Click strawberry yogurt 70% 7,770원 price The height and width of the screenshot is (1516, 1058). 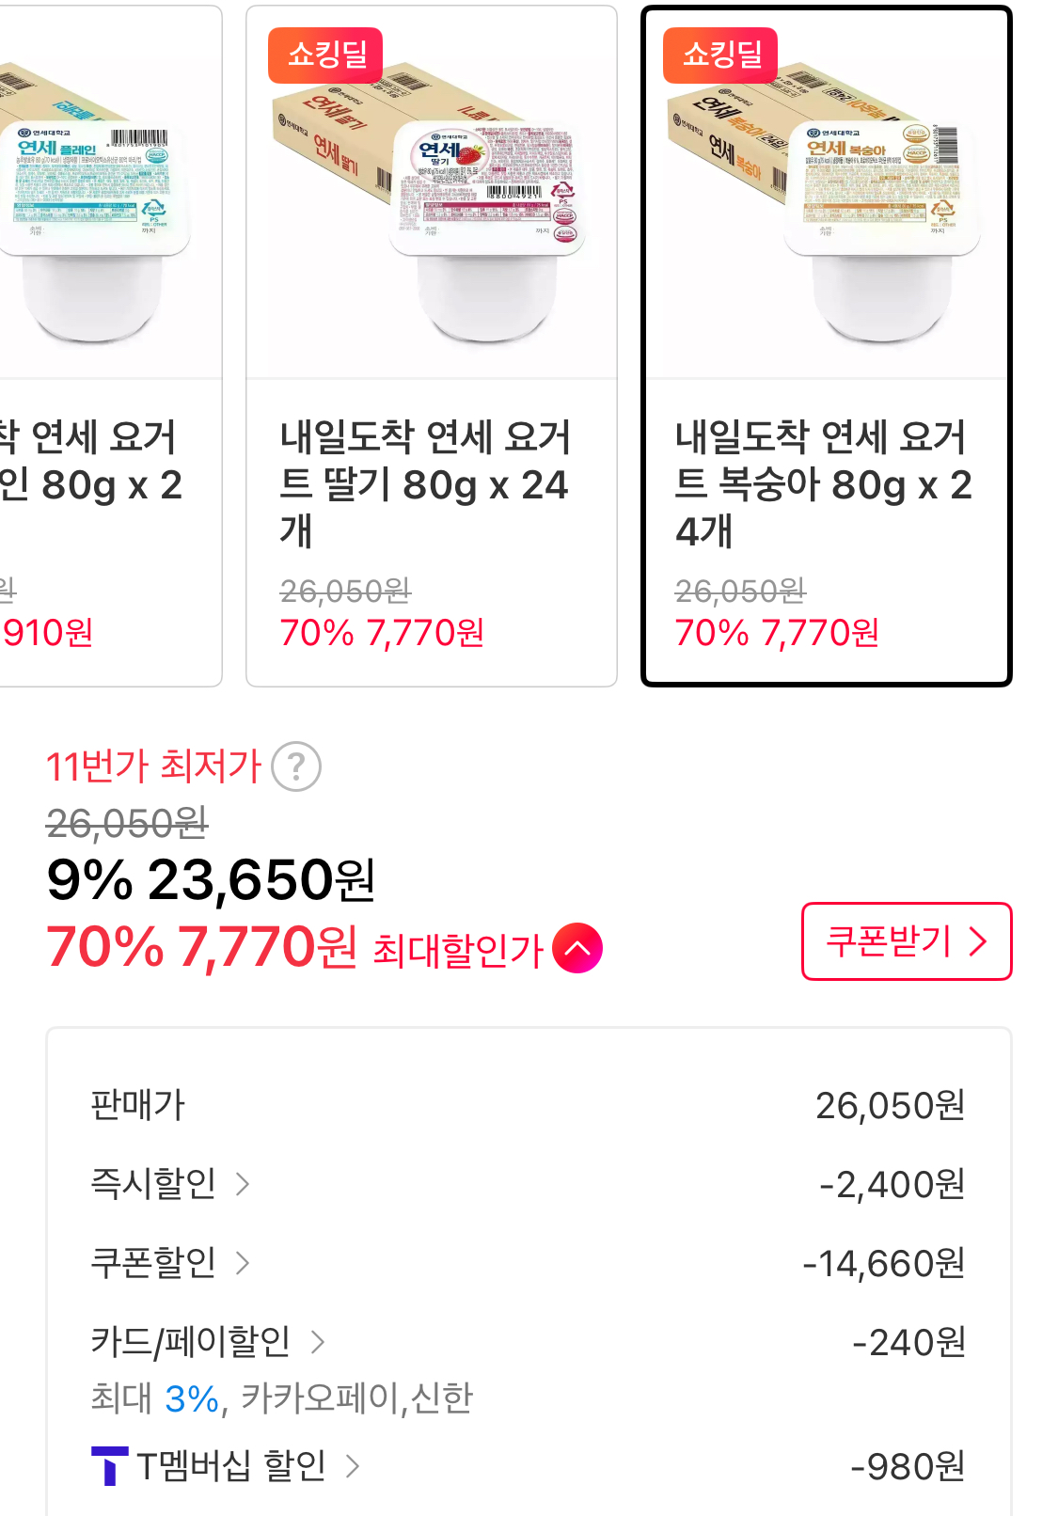click(382, 633)
